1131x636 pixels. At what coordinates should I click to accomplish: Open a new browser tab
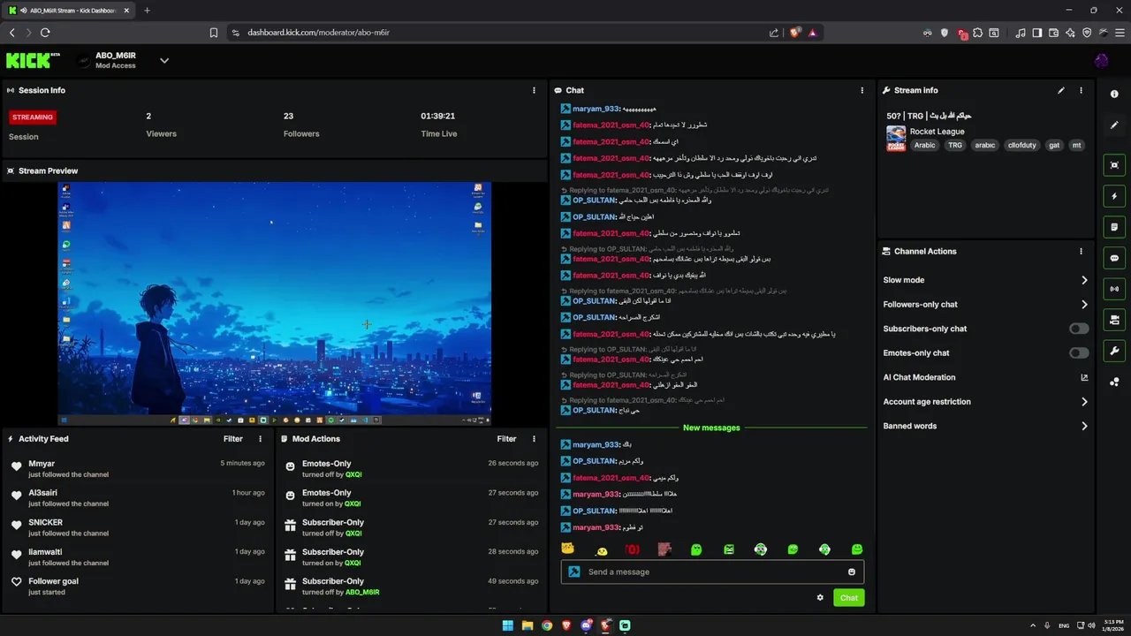click(147, 11)
